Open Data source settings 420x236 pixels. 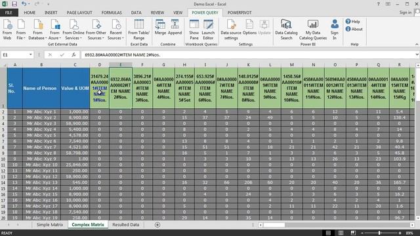pyautogui.click(x=231, y=29)
